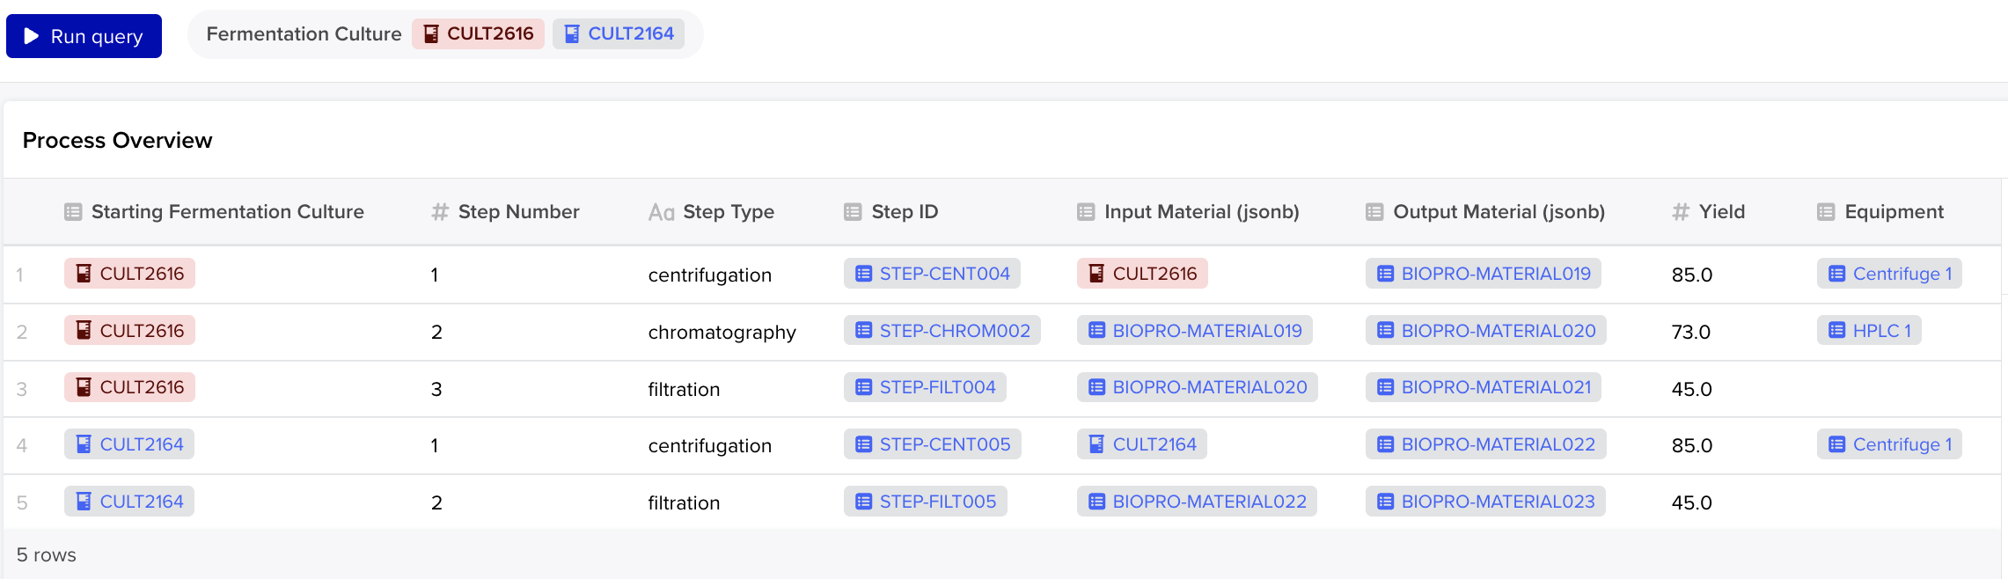Click the Fermentation Culture parameter label
2008x579 pixels.
(304, 33)
